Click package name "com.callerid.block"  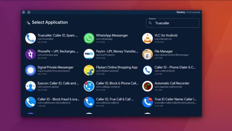click(165, 71)
